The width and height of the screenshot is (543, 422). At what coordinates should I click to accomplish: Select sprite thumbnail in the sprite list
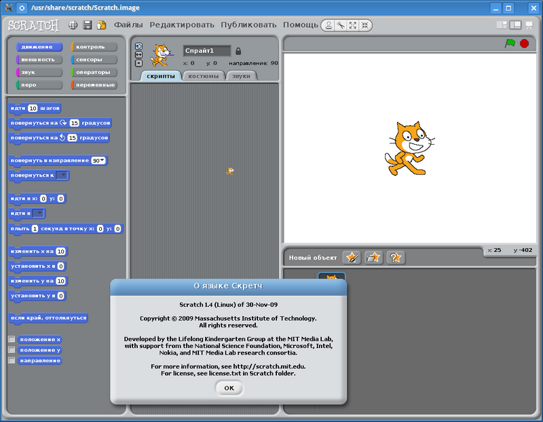pos(331,277)
